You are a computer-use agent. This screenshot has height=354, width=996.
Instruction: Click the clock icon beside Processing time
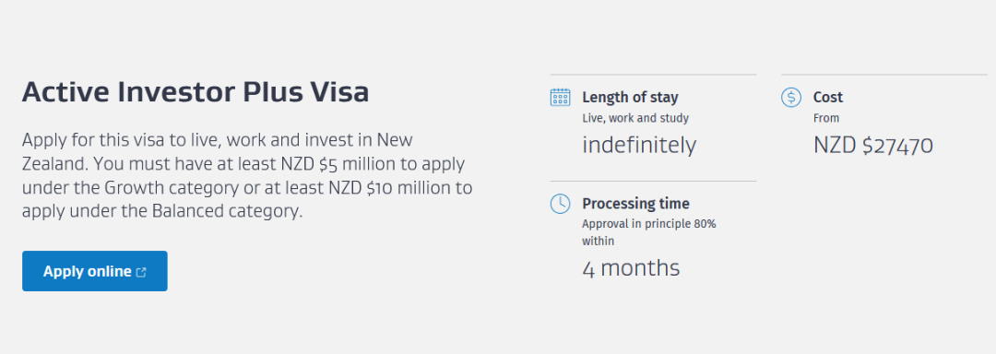[560, 204]
